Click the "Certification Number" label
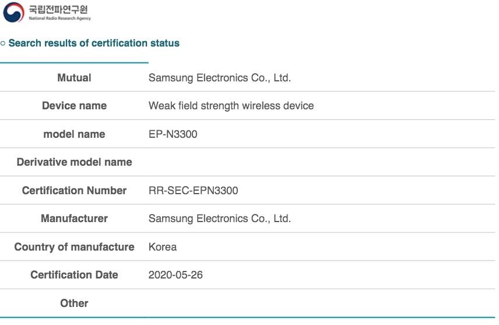Image resolution: width=499 pixels, height=325 pixels. coord(74,191)
